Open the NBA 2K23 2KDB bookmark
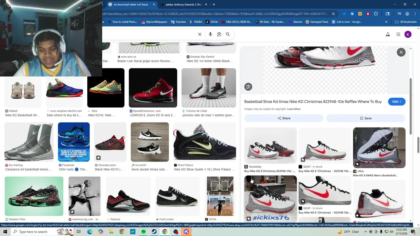420x236 pixels. point(236,22)
